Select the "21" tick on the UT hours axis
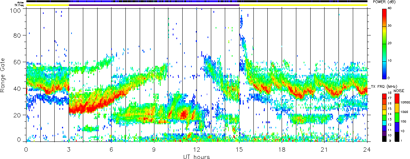Image resolution: width=410 pixels, height=159 pixels. (325, 149)
